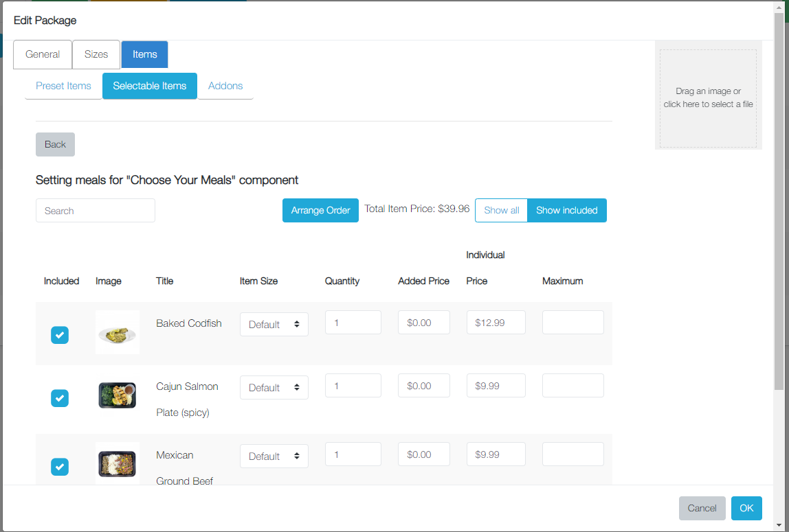Click the Cajun Salmon Plate image
The height and width of the screenshot is (532, 789).
point(117,395)
